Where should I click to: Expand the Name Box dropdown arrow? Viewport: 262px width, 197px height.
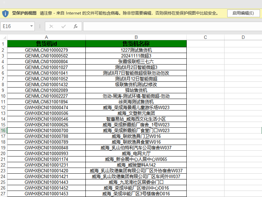pos(31,26)
